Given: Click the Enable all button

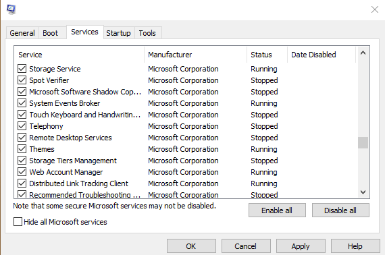Looking at the screenshot, I should (277, 210).
